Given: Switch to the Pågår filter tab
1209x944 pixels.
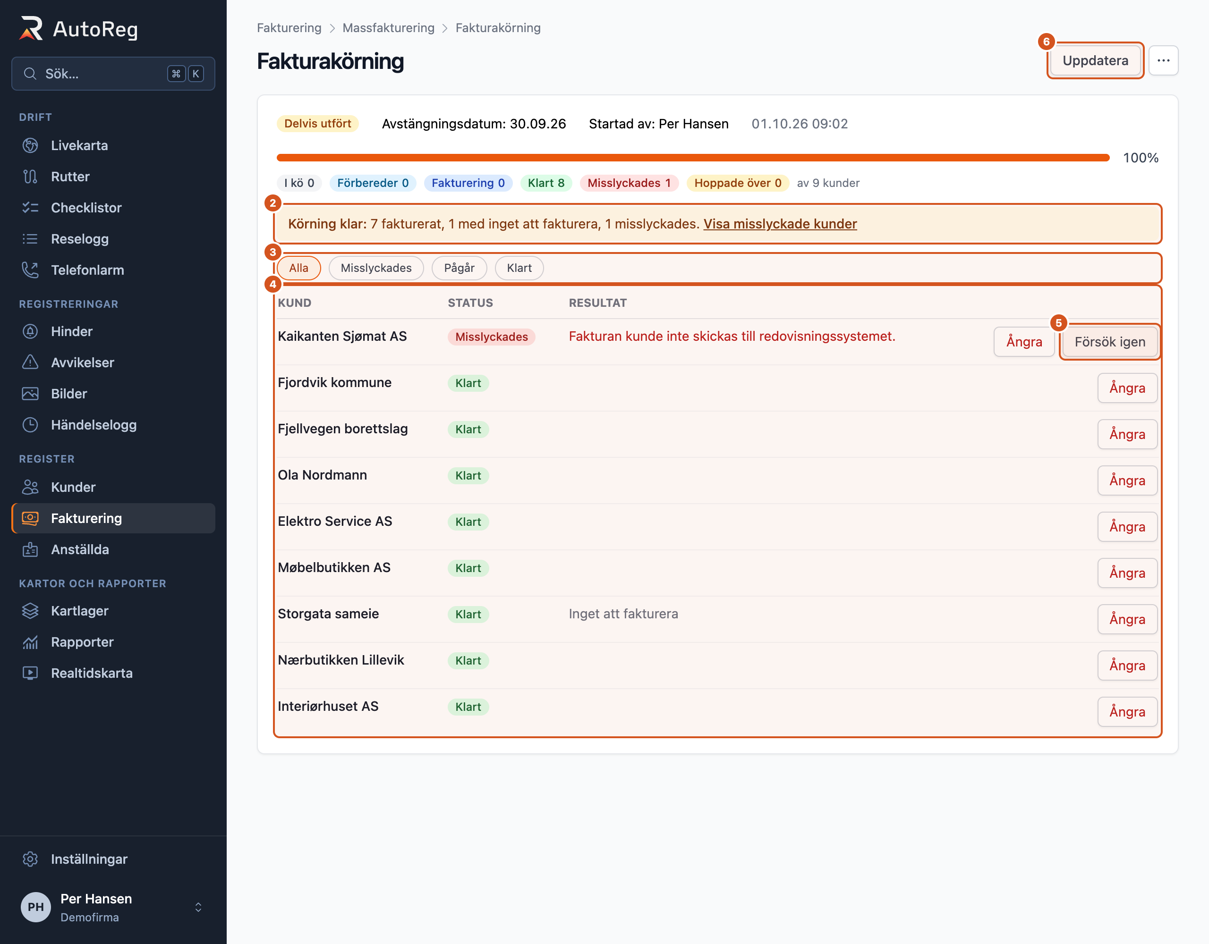Looking at the screenshot, I should (459, 268).
